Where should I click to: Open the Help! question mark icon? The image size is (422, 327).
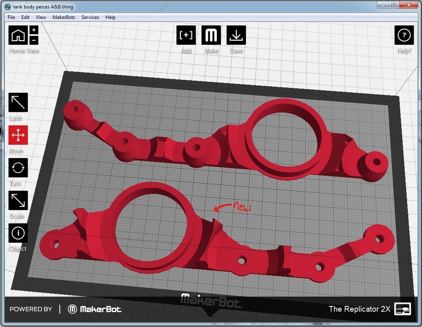[x=404, y=35]
